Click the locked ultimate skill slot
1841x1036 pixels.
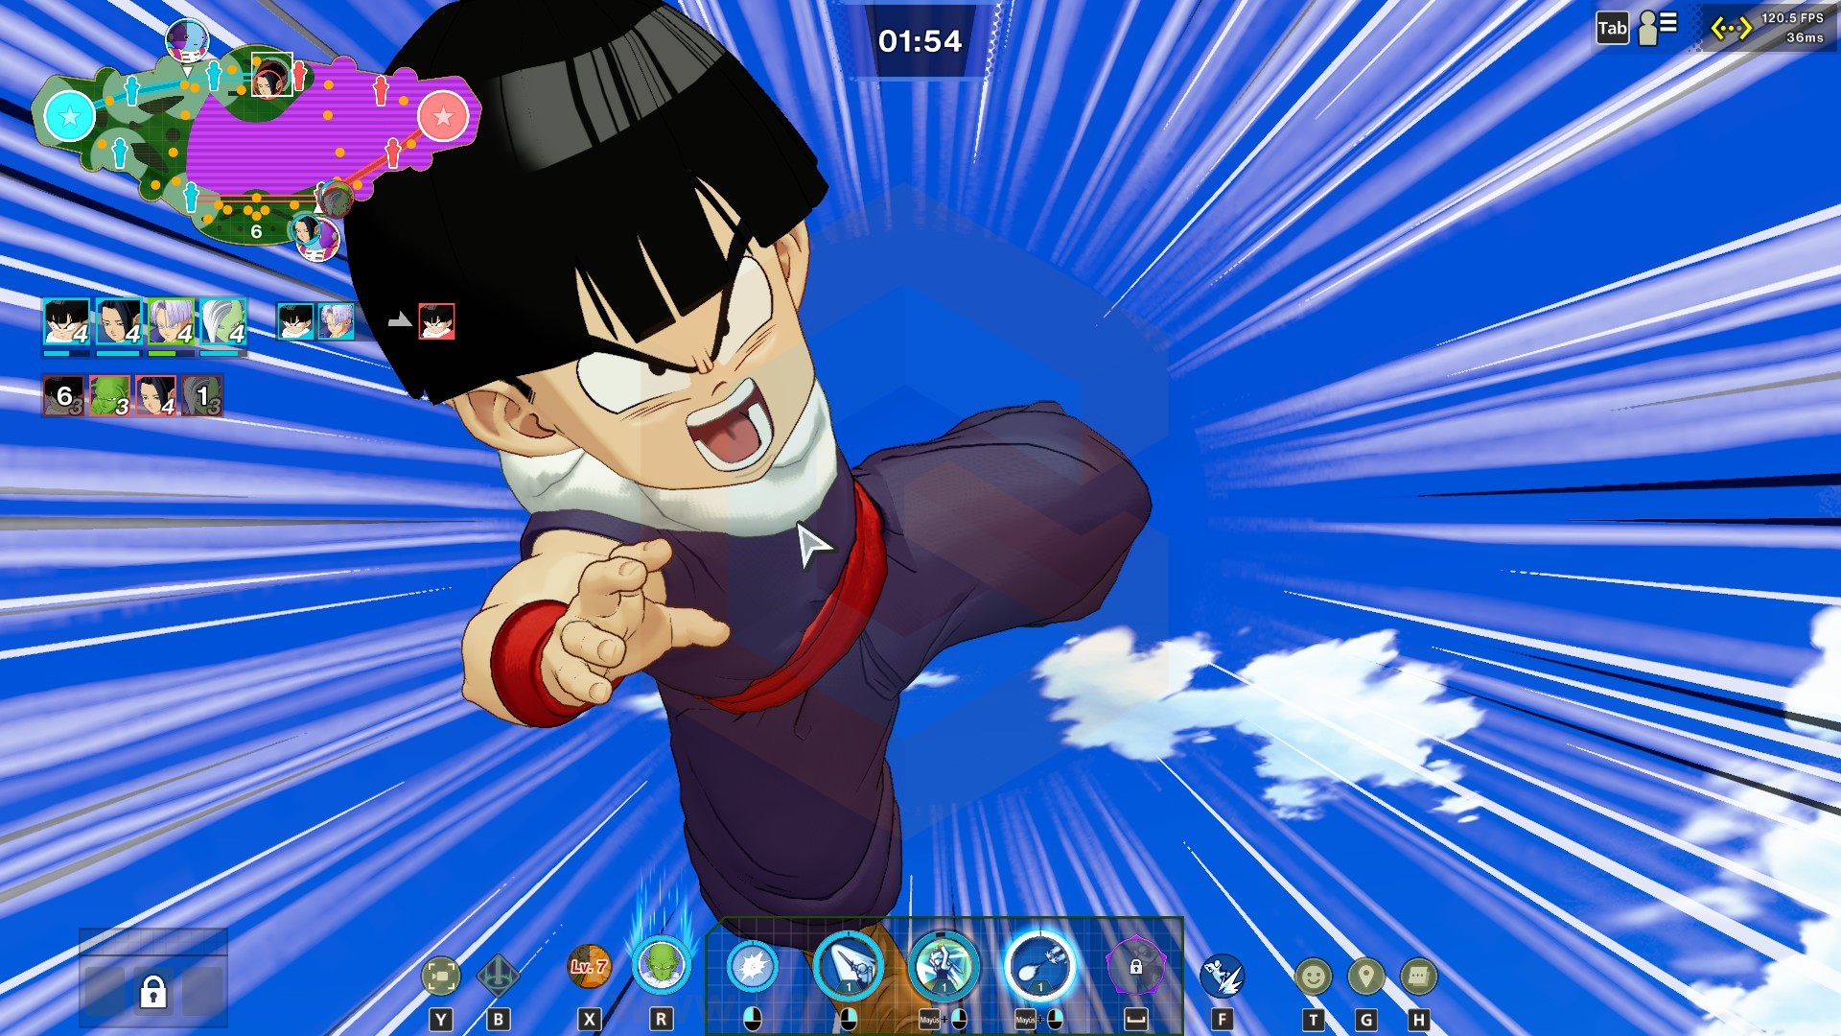pos(1136,967)
